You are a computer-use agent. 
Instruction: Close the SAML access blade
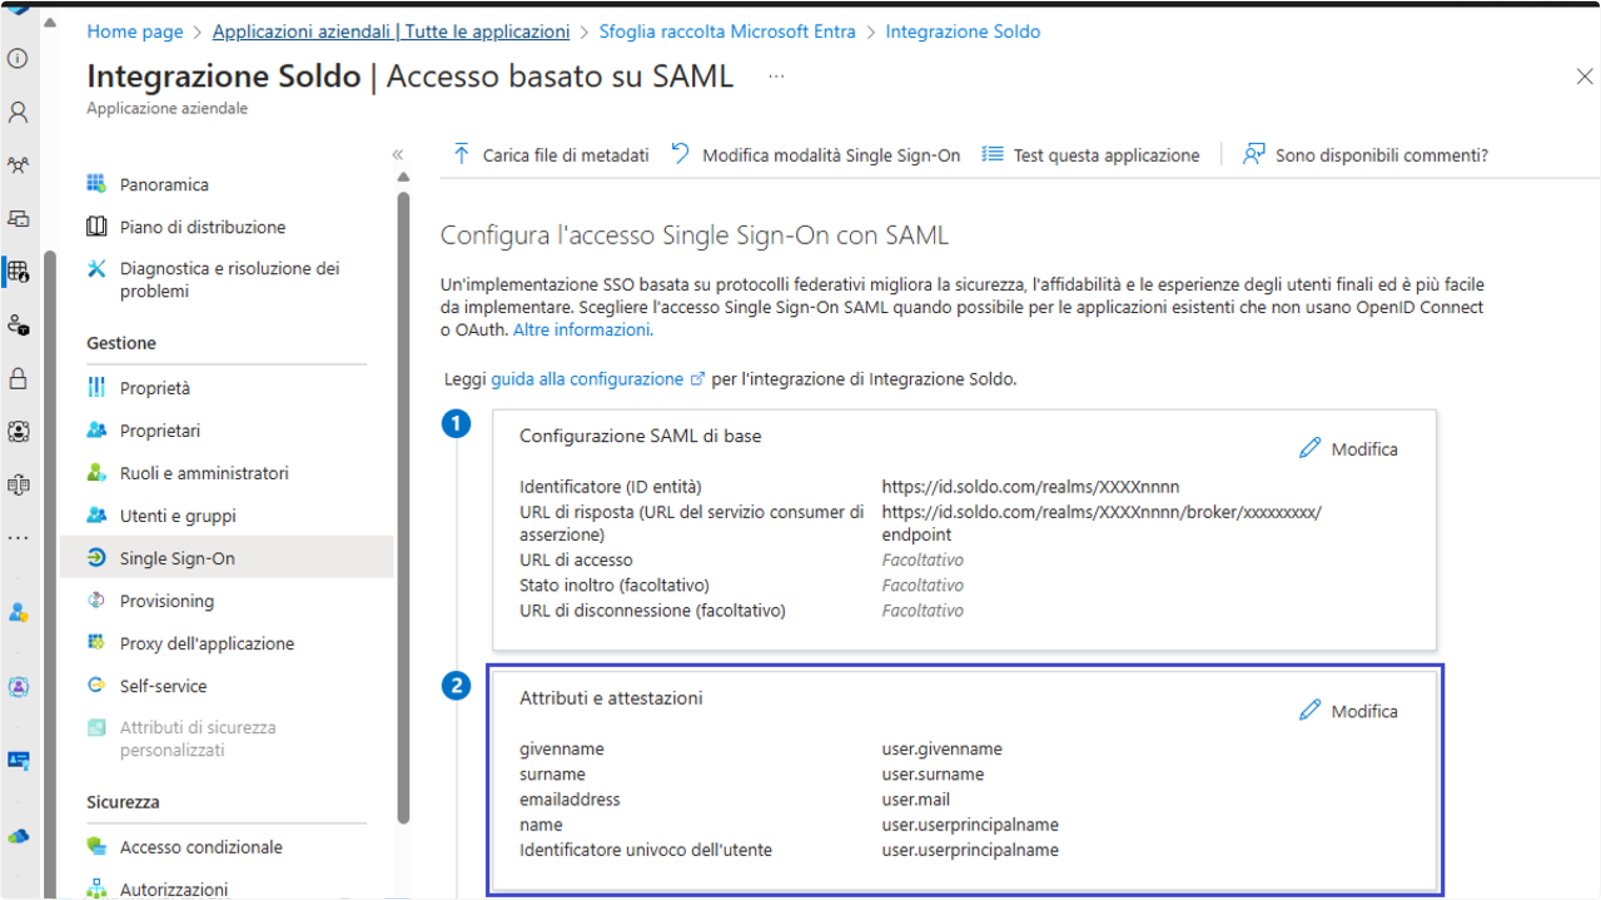pos(1585,76)
